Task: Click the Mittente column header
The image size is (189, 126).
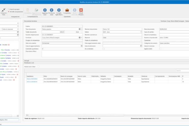Action: tap(107, 76)
